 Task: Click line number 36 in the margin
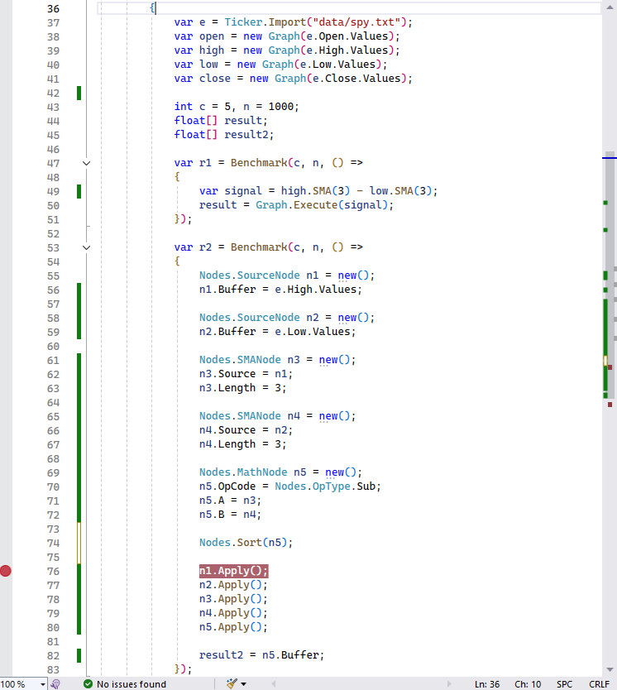click(53, 9)
